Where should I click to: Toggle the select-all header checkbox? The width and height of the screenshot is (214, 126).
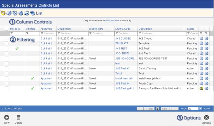(x=6, y=29)
